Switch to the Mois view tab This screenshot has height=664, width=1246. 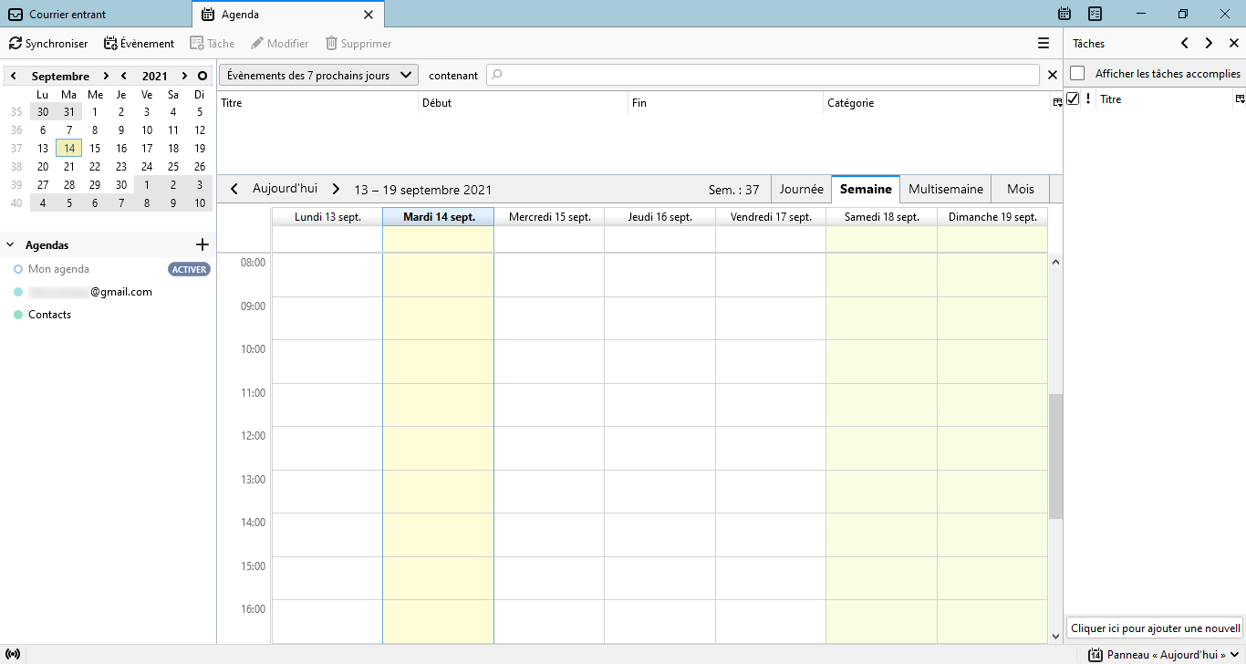coord(1020,189)
